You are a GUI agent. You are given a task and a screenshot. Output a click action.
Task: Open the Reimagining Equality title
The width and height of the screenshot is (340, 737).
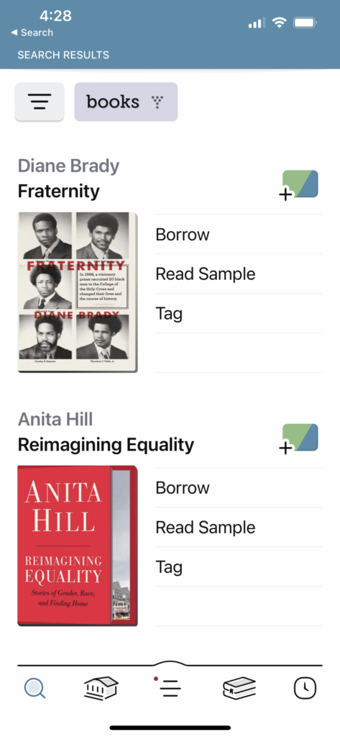tap(106, 445)
